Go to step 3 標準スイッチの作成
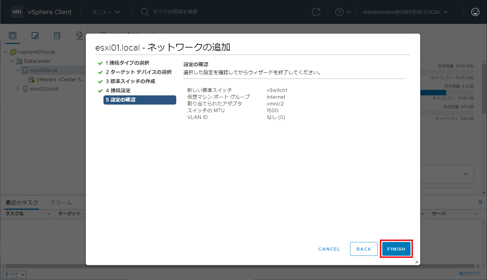The image size is (487, 280). pyautogui.click(x=131, y=81)
